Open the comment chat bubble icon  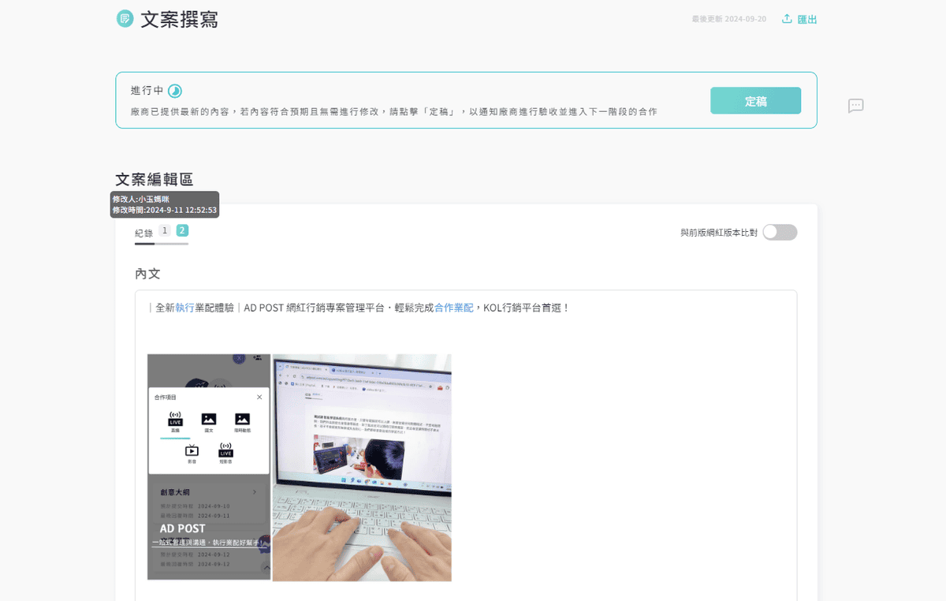[856, 106]
